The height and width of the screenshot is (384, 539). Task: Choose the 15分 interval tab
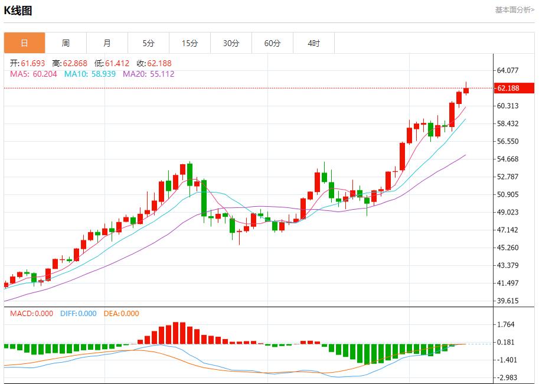(190, 43)
